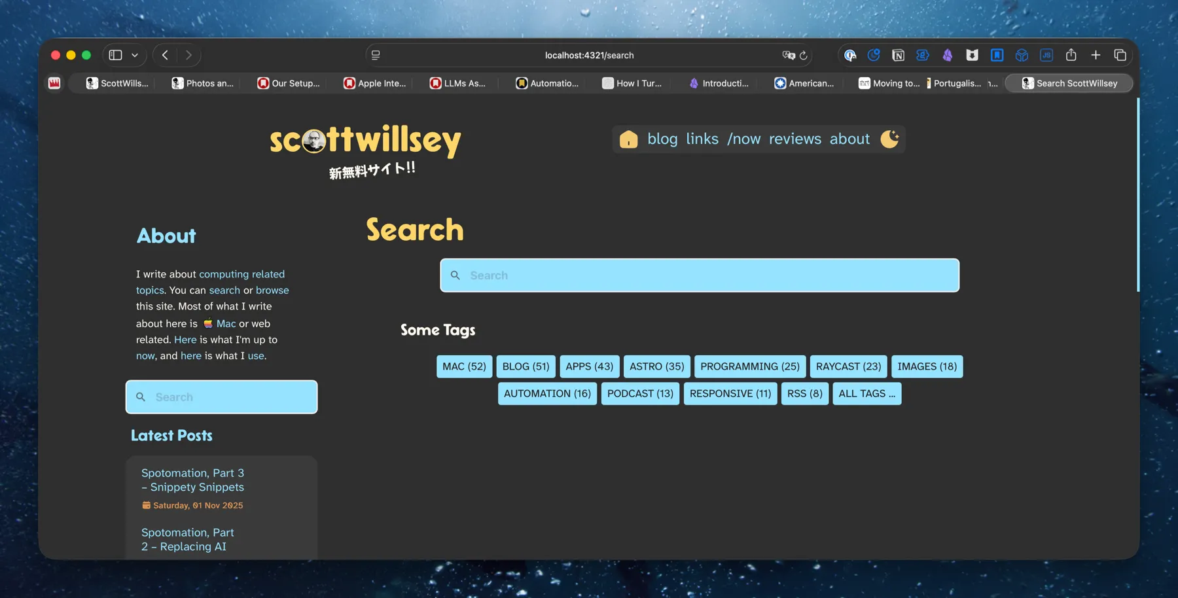1178x598 pixels.
Task: Click the home icon in the site navigation
Action: (x=628, y=139)
